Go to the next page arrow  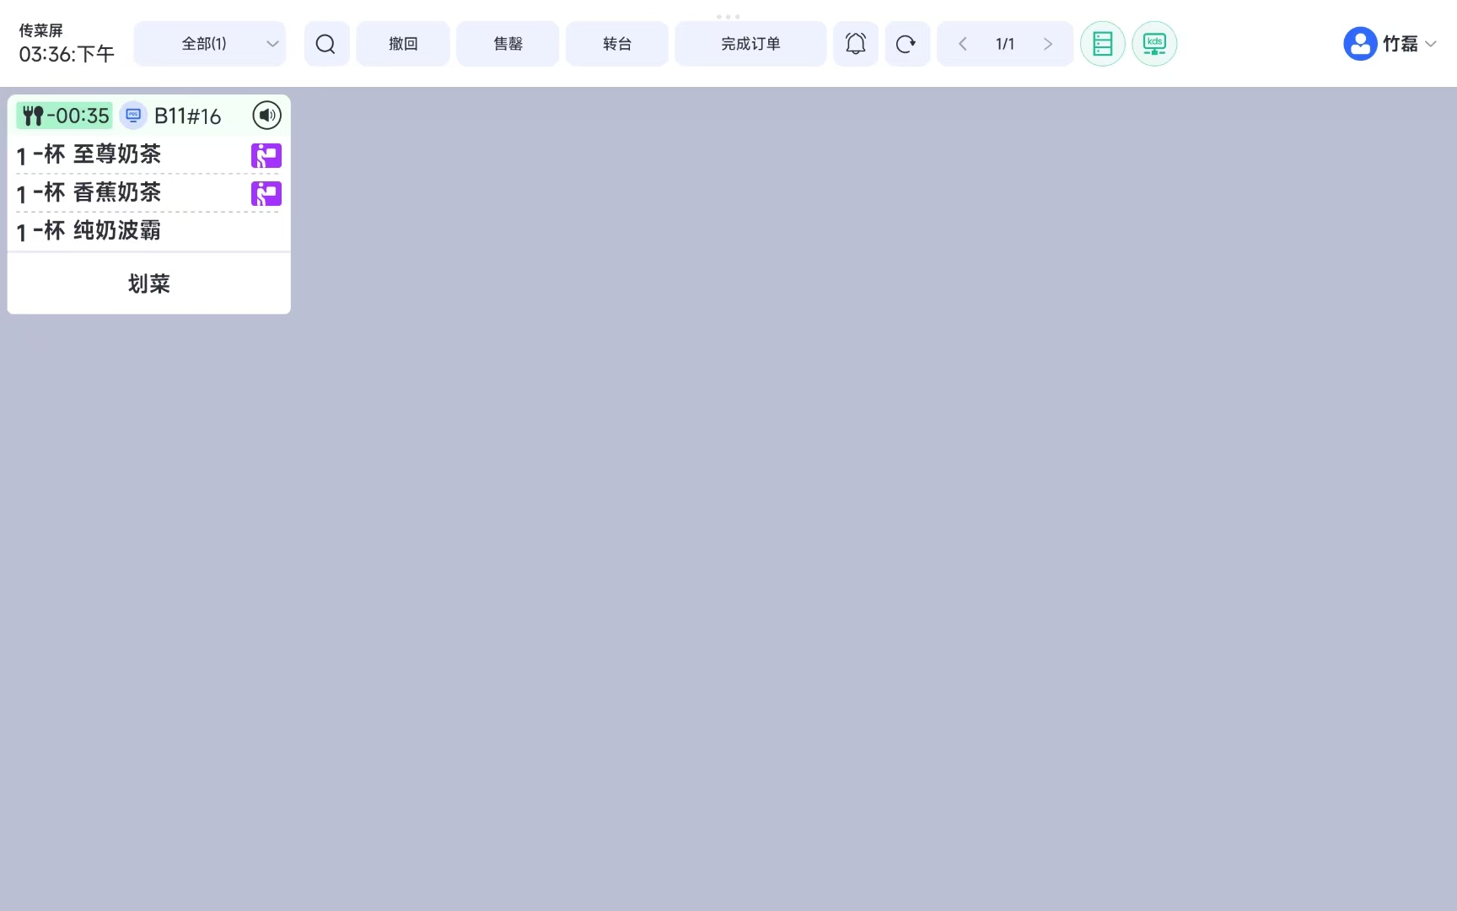click(1048, 44)
